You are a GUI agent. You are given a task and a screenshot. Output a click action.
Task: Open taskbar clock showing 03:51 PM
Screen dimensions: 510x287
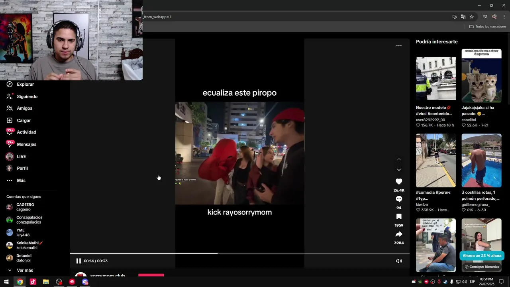pyautogui.click(x=487, y=282)
